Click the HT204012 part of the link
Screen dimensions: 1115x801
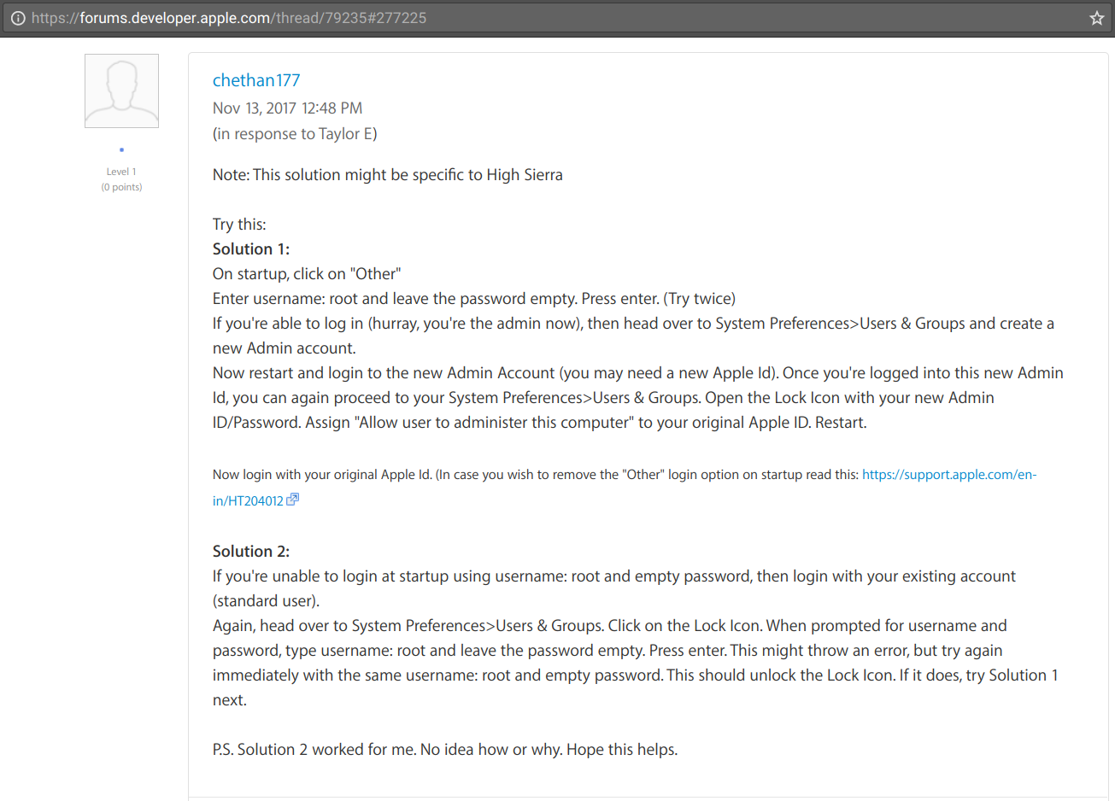click(248, 501)
